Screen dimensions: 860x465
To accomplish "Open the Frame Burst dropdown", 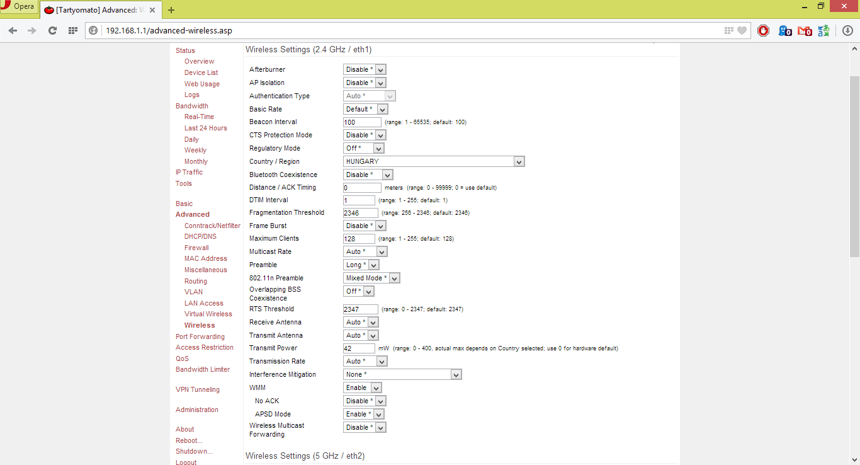I will click(x=365, y=226).
